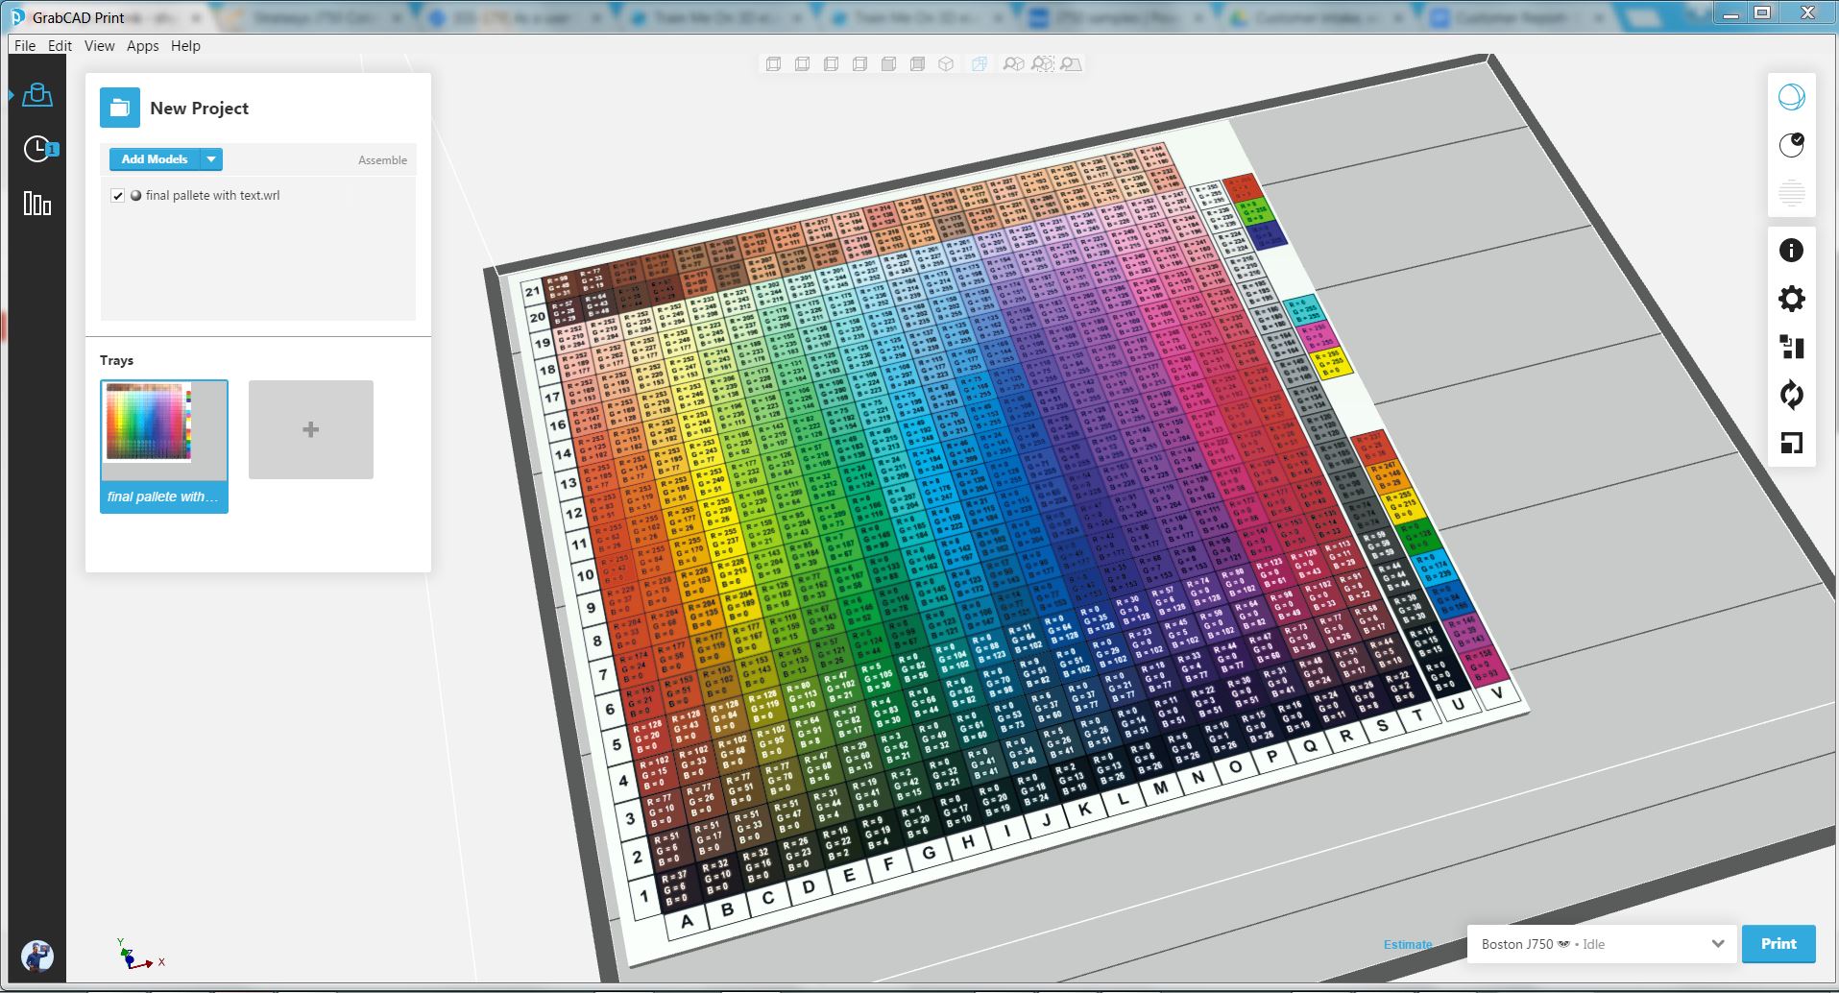Select the isometric view cube icon
1839x993 pixels.
(948, 63)
